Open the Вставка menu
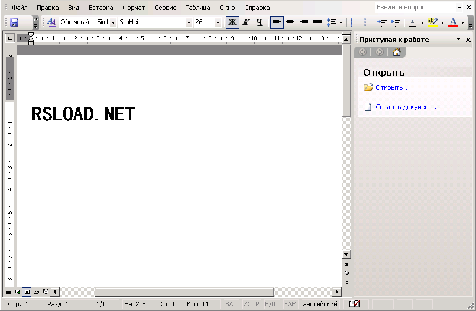Image resolution: width=476 pixels, height=311 pixels. [101, 8]
